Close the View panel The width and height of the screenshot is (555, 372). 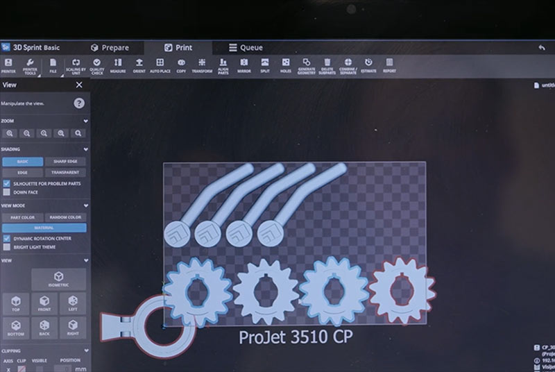[79, 85]
